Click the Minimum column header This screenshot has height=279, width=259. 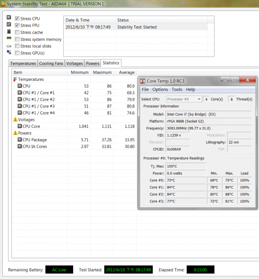79,72
